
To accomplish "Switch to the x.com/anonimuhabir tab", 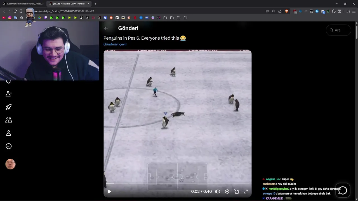I will tap(23, 4).
